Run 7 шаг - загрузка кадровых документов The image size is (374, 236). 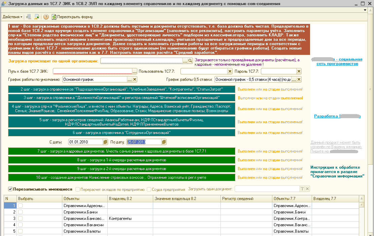coord(122,151)
